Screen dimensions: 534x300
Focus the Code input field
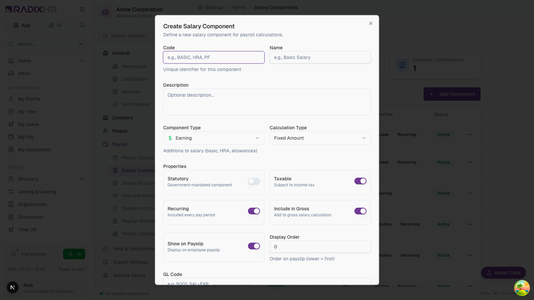[214, 57]
